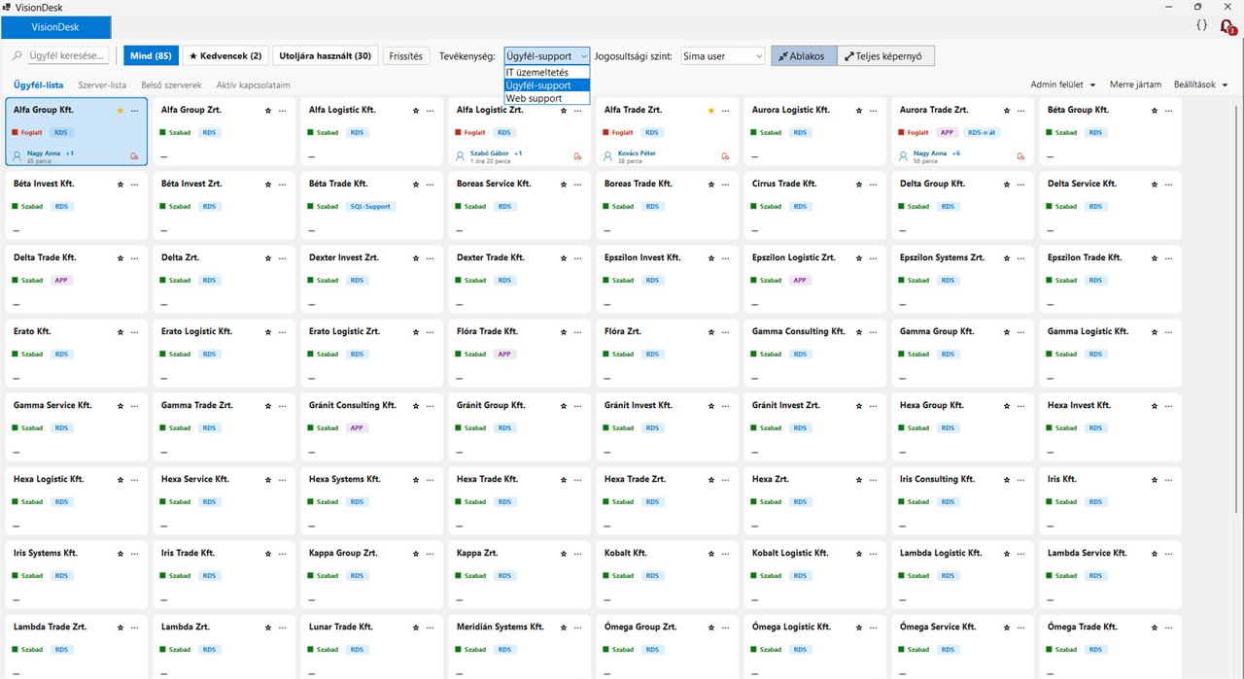Click the user icon beside Kovács Péter
Image resolution: width=1244 pixels, height=679 pixels.
[x=608, y=154]
